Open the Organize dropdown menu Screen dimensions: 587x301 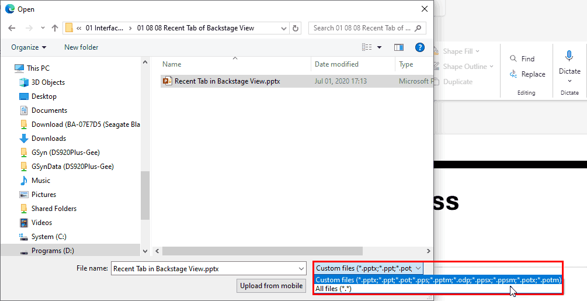click(x=29, y=47)
